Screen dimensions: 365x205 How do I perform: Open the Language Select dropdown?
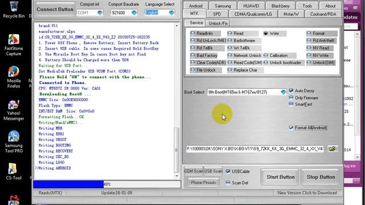pyautogui.click(x=171, y=13)
